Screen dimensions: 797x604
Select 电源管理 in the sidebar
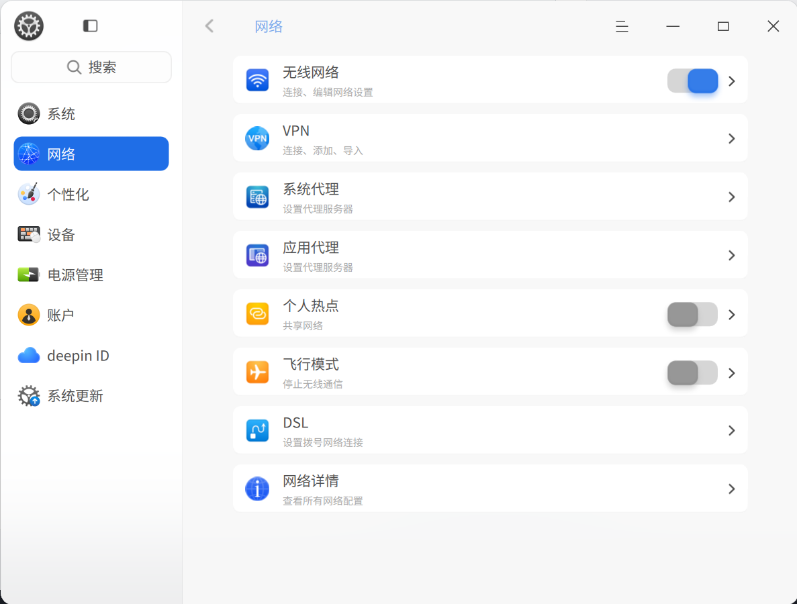(91, 275)
